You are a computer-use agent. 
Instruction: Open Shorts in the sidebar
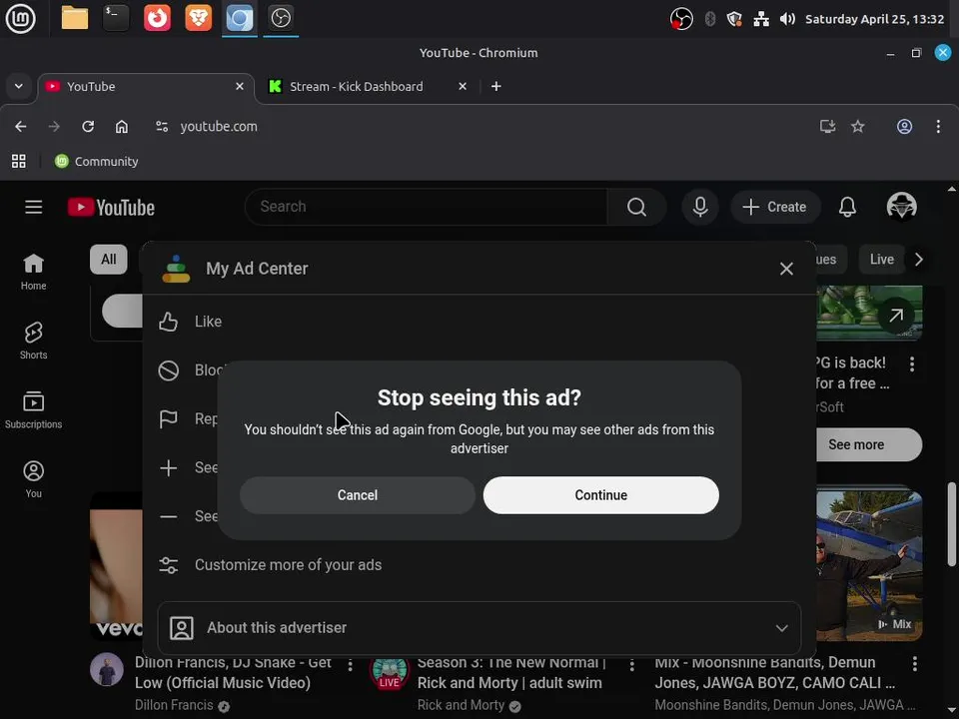(33, 342)
